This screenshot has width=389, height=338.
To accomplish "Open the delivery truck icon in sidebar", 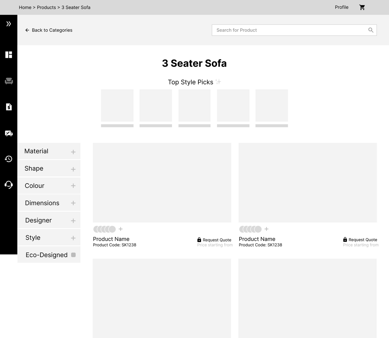I will (9, 133).
